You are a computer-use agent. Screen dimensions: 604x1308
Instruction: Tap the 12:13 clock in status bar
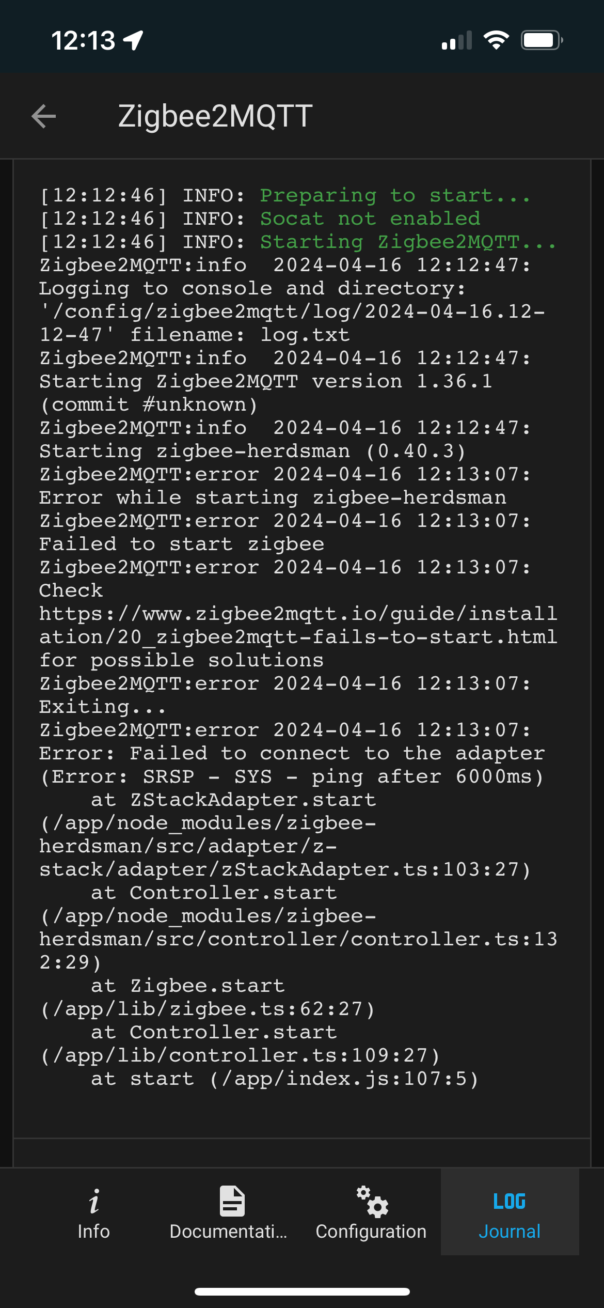(83, 40)
